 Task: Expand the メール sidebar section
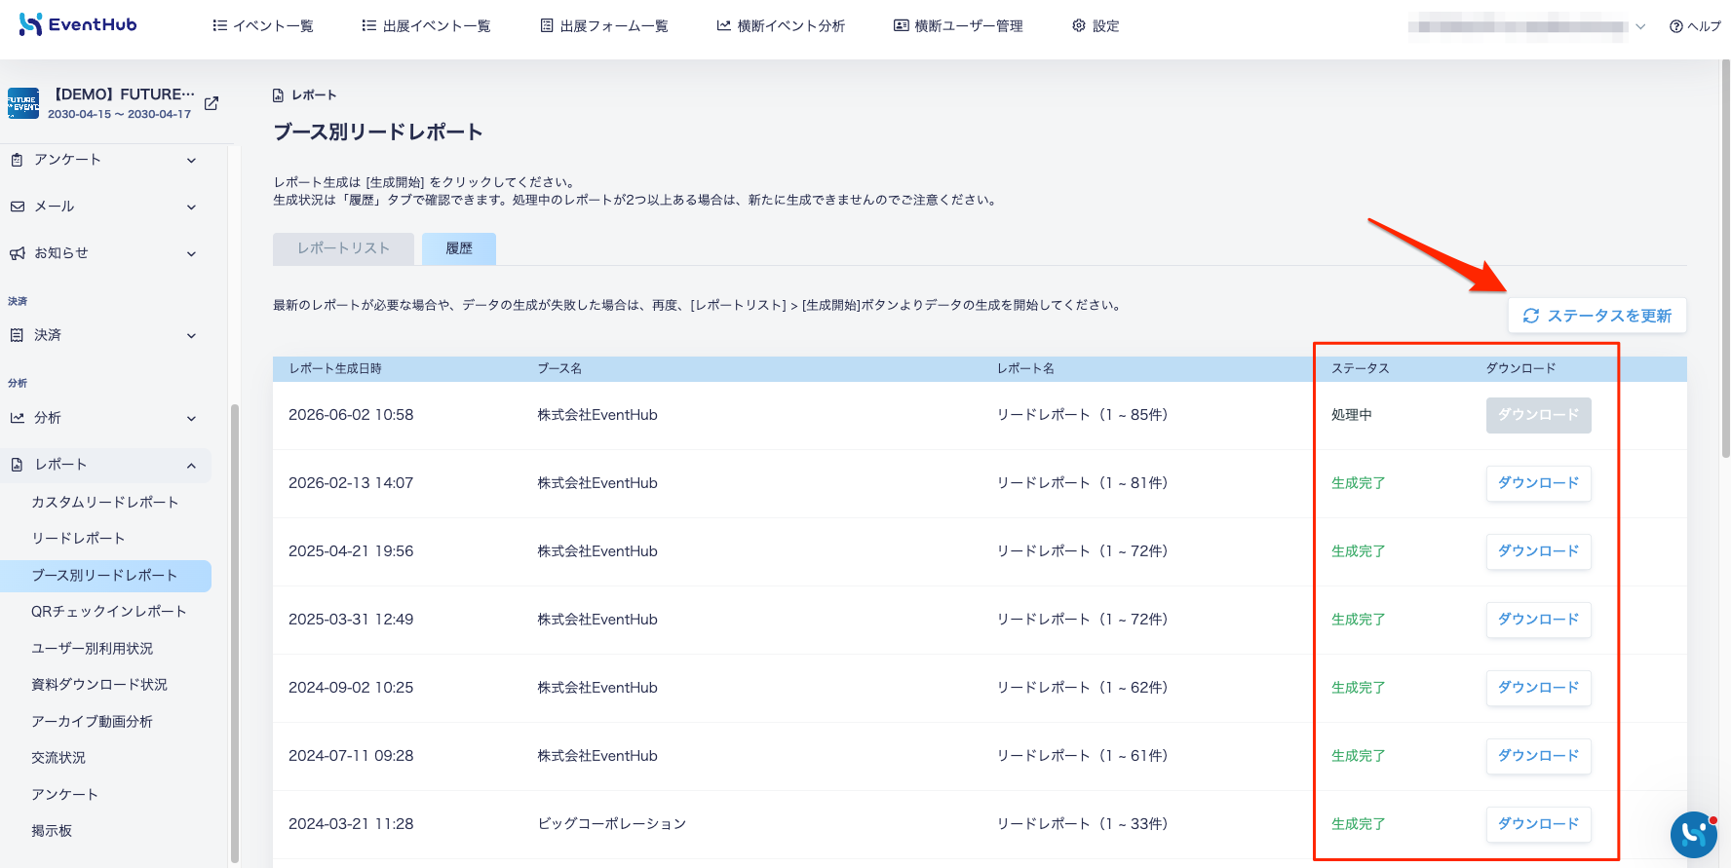tap(191, 208)
